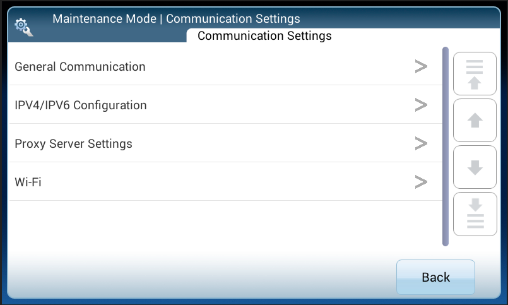Open IPV4/IPV6 Configuration entry

point(81,105)
